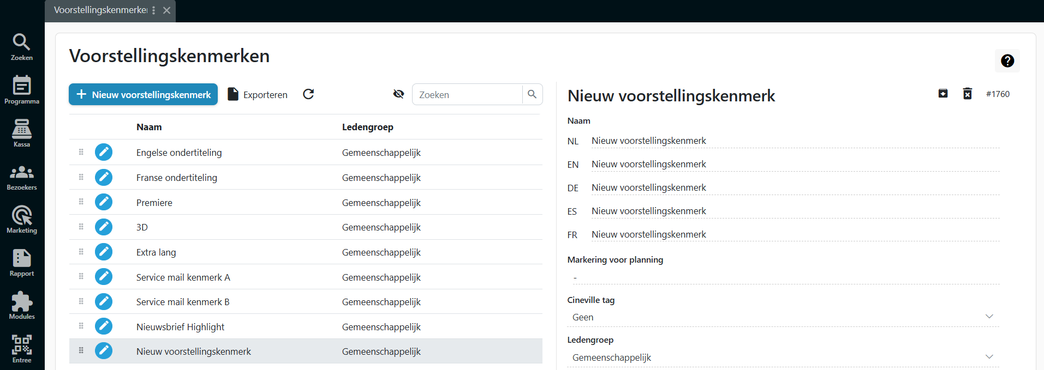The image size is (1044, 370).
Task: Click the ES name input field
Action: tap(795, 211)
